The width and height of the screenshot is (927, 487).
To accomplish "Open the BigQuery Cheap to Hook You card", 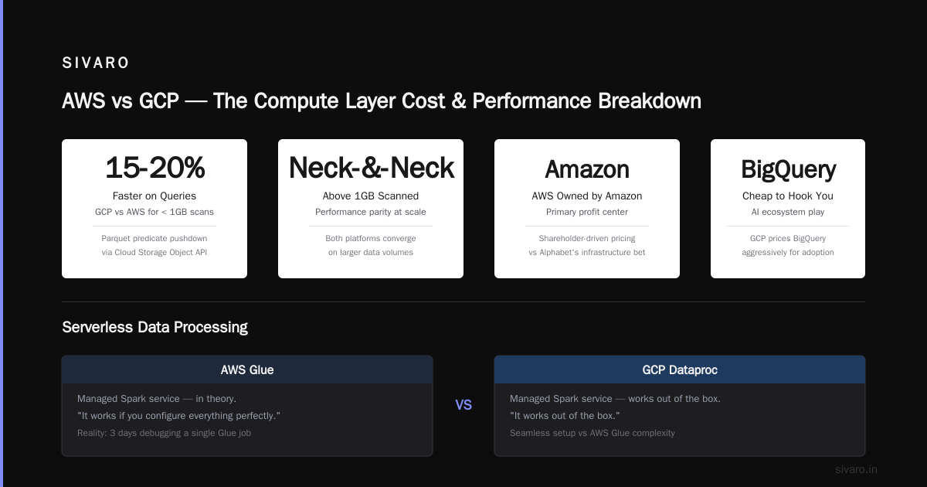I will [x=788, y=209].
